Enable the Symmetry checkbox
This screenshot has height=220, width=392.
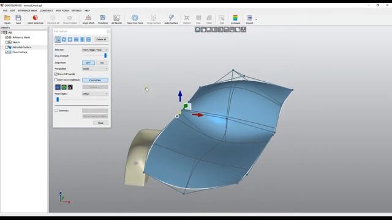56,110
